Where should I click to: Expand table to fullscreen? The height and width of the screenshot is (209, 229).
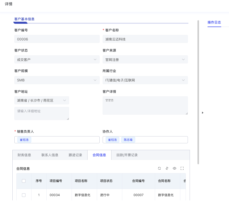[x=182, y=168]
